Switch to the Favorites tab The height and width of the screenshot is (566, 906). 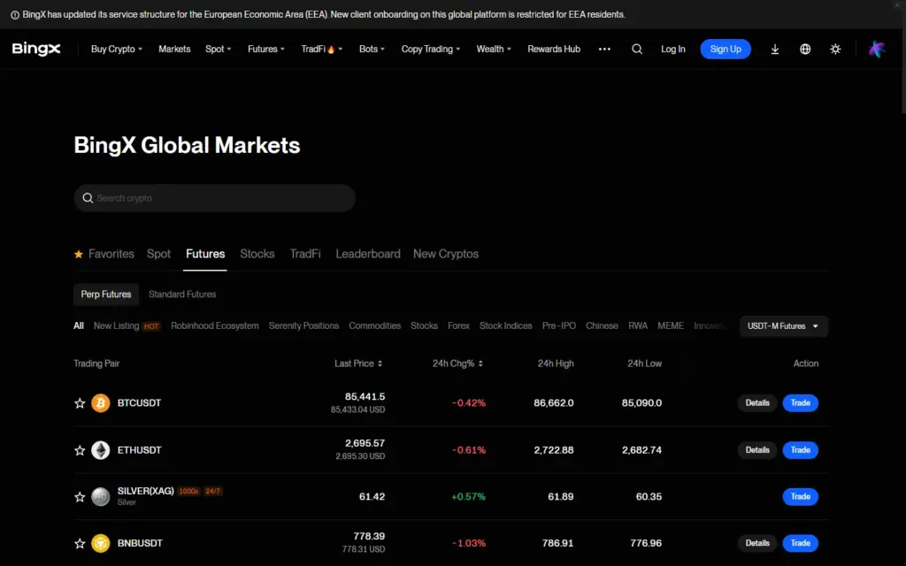tap(104, 254)
